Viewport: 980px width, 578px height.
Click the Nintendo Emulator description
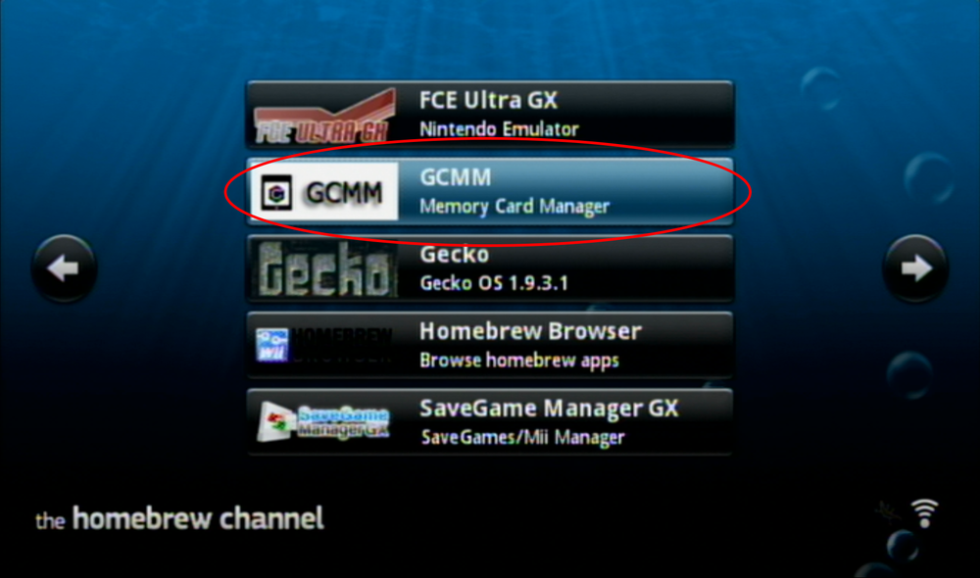[499, 129]
